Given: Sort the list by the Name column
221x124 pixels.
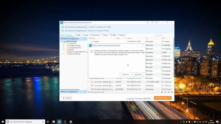Looking at the screenshot, I should point(93,38).
